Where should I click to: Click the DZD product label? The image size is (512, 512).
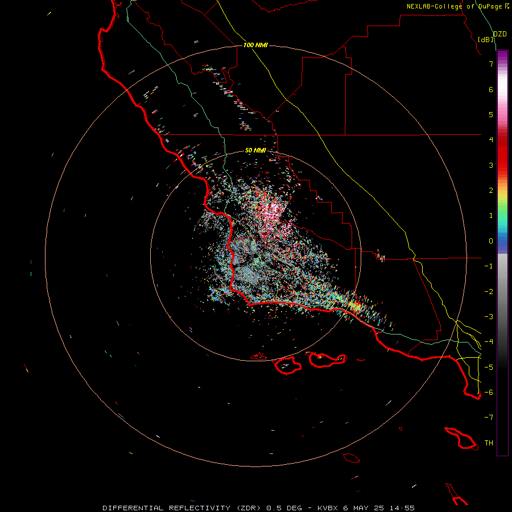pyautogui.click(x=500, y=34)
